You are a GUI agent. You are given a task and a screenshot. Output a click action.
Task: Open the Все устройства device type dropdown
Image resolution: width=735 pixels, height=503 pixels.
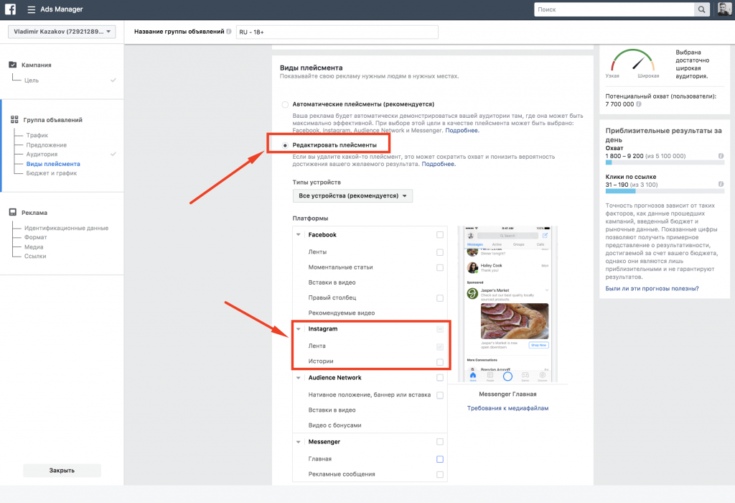coord(352,195)
